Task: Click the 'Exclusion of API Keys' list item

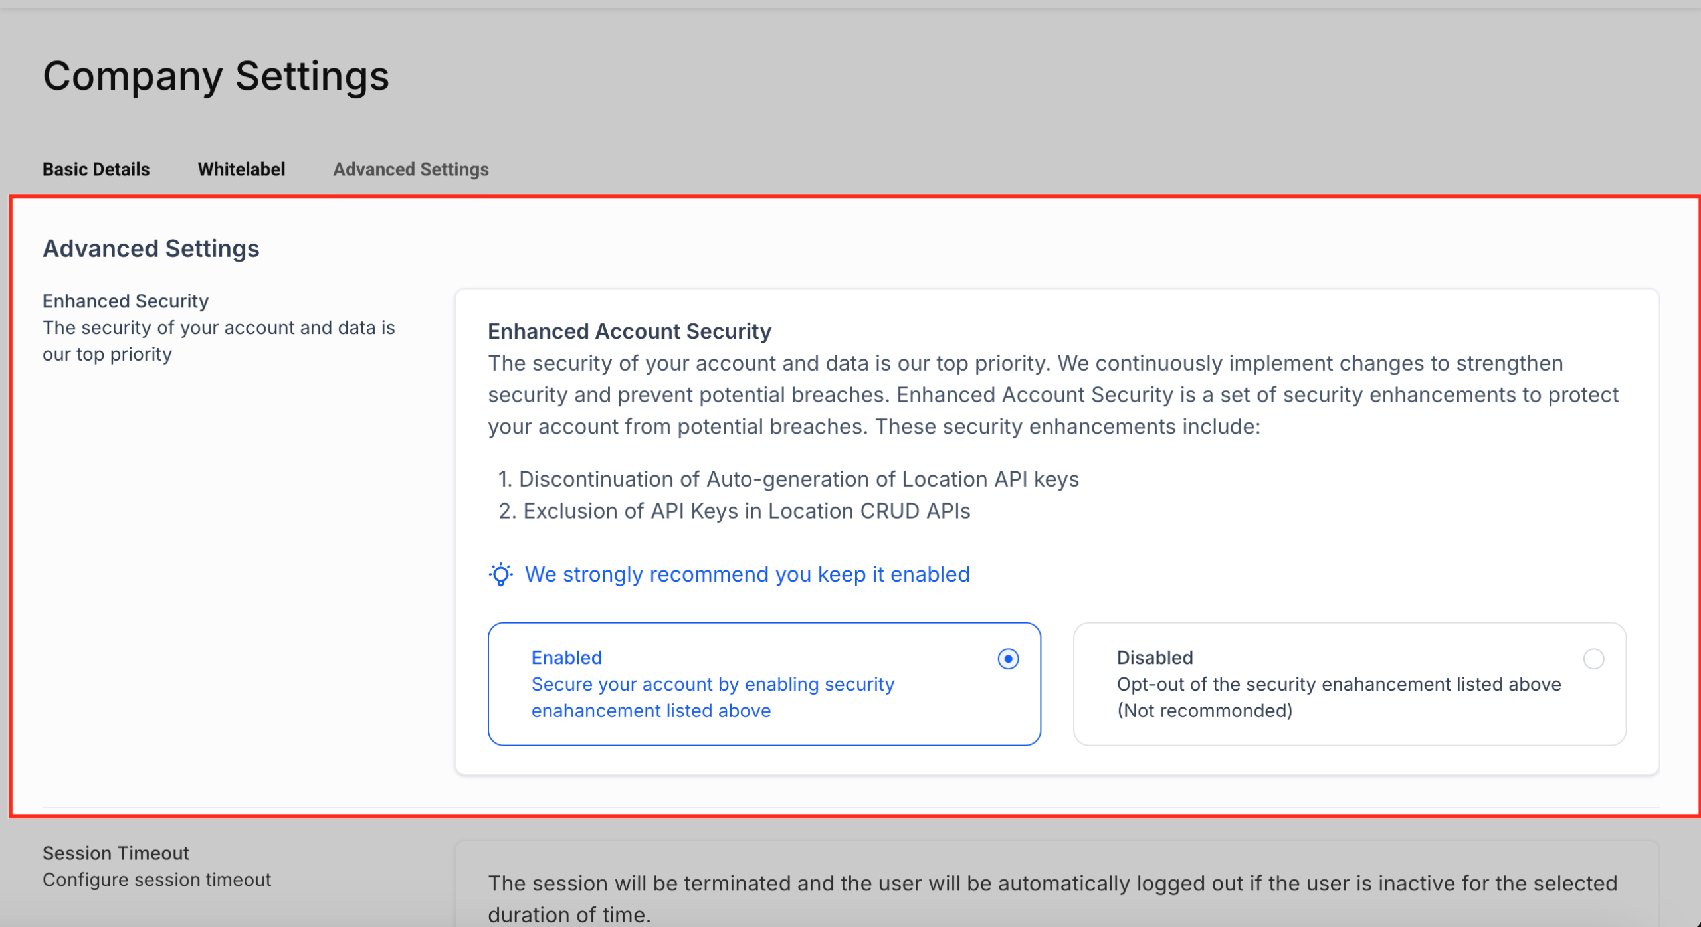Action: tap(746, 511)
